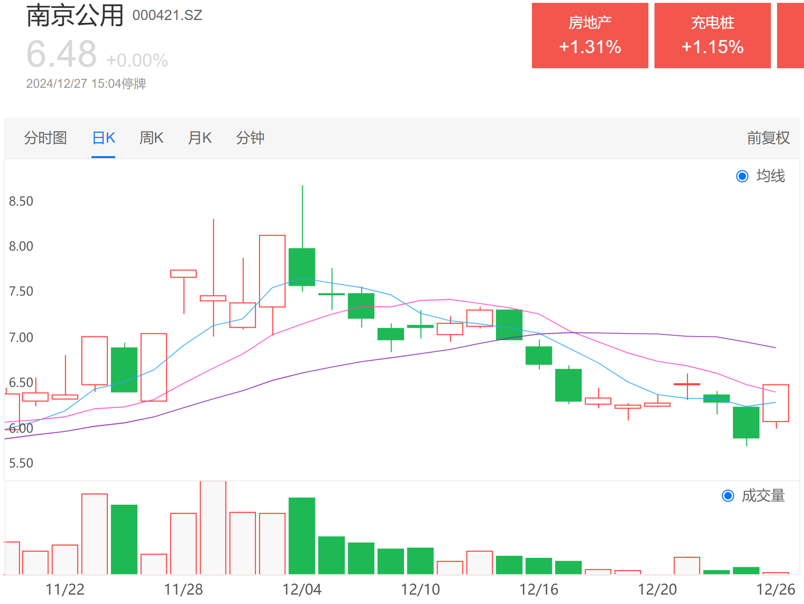Click the 6.48 current price display

(x=62, y=54)
